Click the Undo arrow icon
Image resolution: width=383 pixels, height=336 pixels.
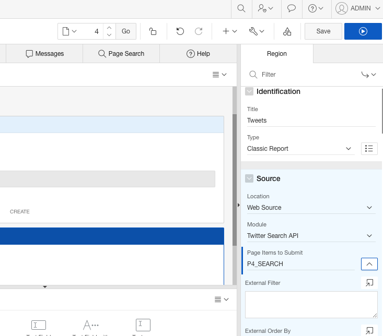pyautogui.click(x=180, y=31)
